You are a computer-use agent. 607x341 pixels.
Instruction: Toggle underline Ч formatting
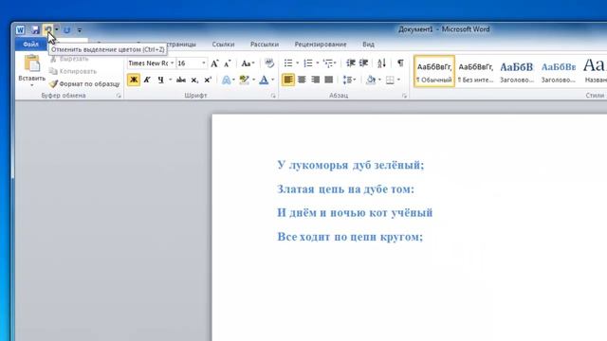point(160,80)
